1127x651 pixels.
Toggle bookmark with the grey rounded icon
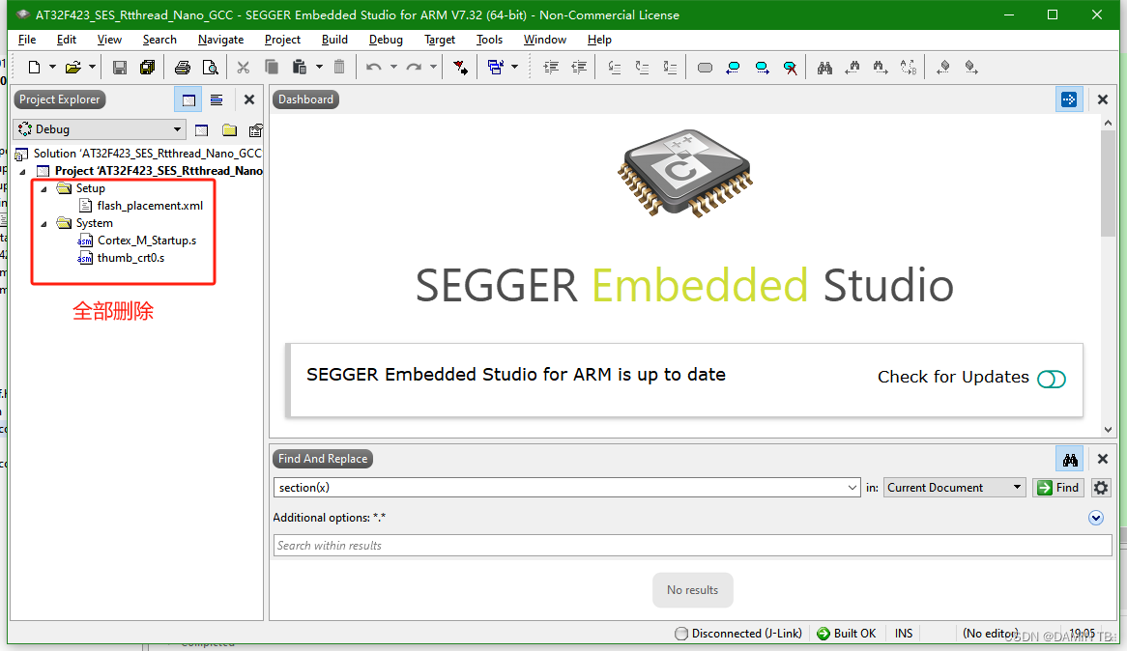(x=705, y=68)
